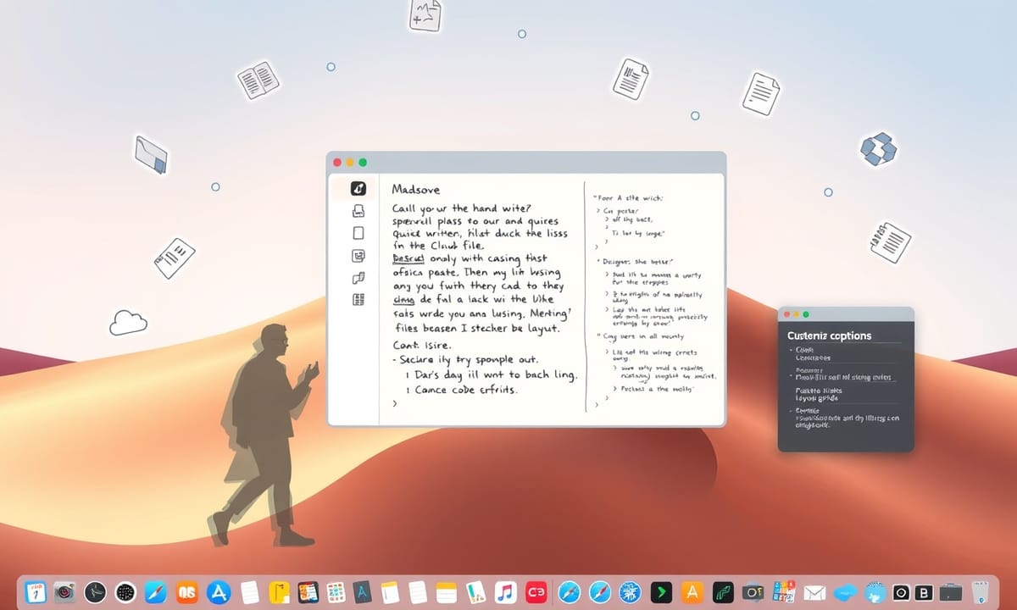Screen dimensions: 1017x610
Task: Open Mail envelope icon in dock
Action: tap(815, 591)
